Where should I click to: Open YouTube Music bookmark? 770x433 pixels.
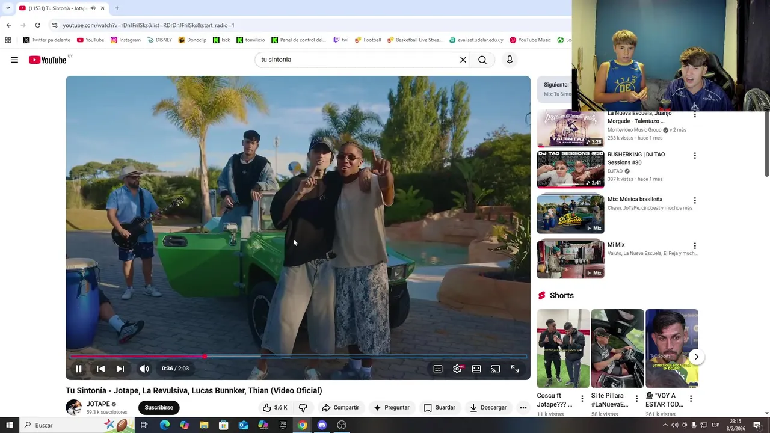530,40
